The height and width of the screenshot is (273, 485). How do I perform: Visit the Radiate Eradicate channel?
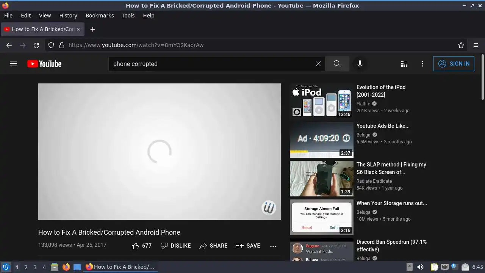374,181
